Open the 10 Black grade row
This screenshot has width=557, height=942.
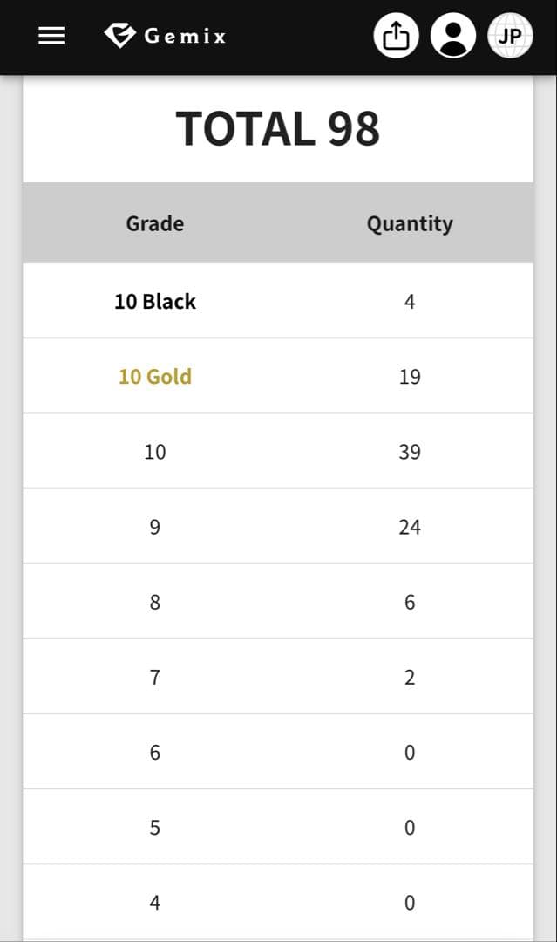(x=155, y=301)
